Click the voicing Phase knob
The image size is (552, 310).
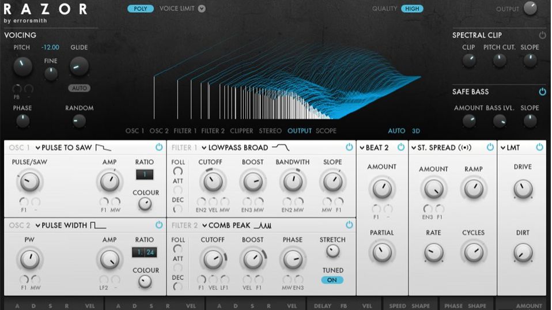tap(22, 121)
